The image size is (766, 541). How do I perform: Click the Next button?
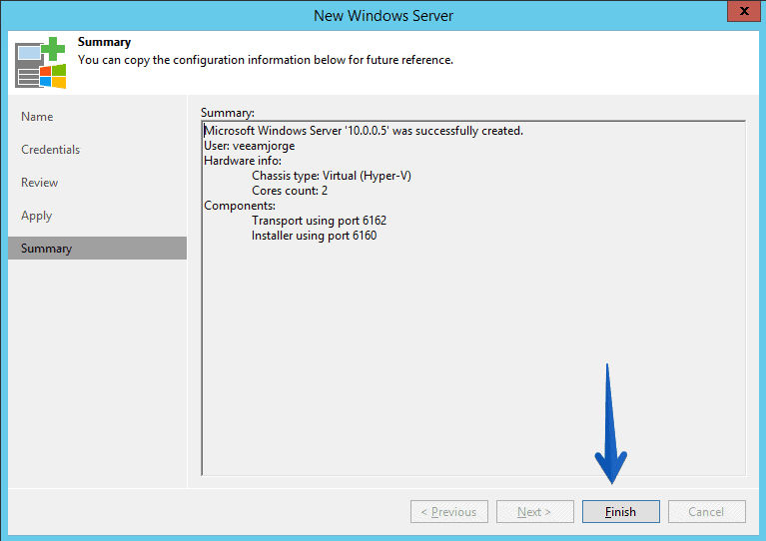[x=535, y=511]
